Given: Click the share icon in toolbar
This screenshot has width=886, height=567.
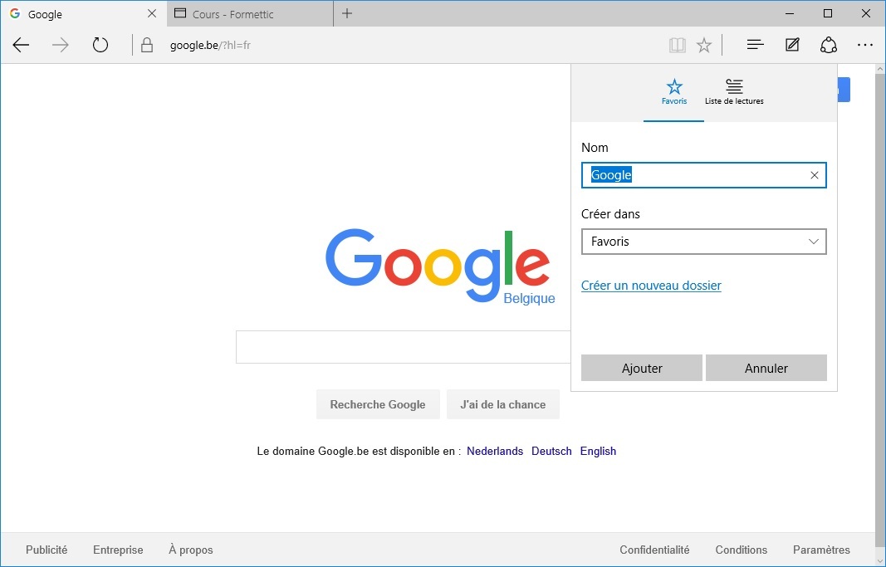Looking at the screenshot, I should [x=829, y=45].
